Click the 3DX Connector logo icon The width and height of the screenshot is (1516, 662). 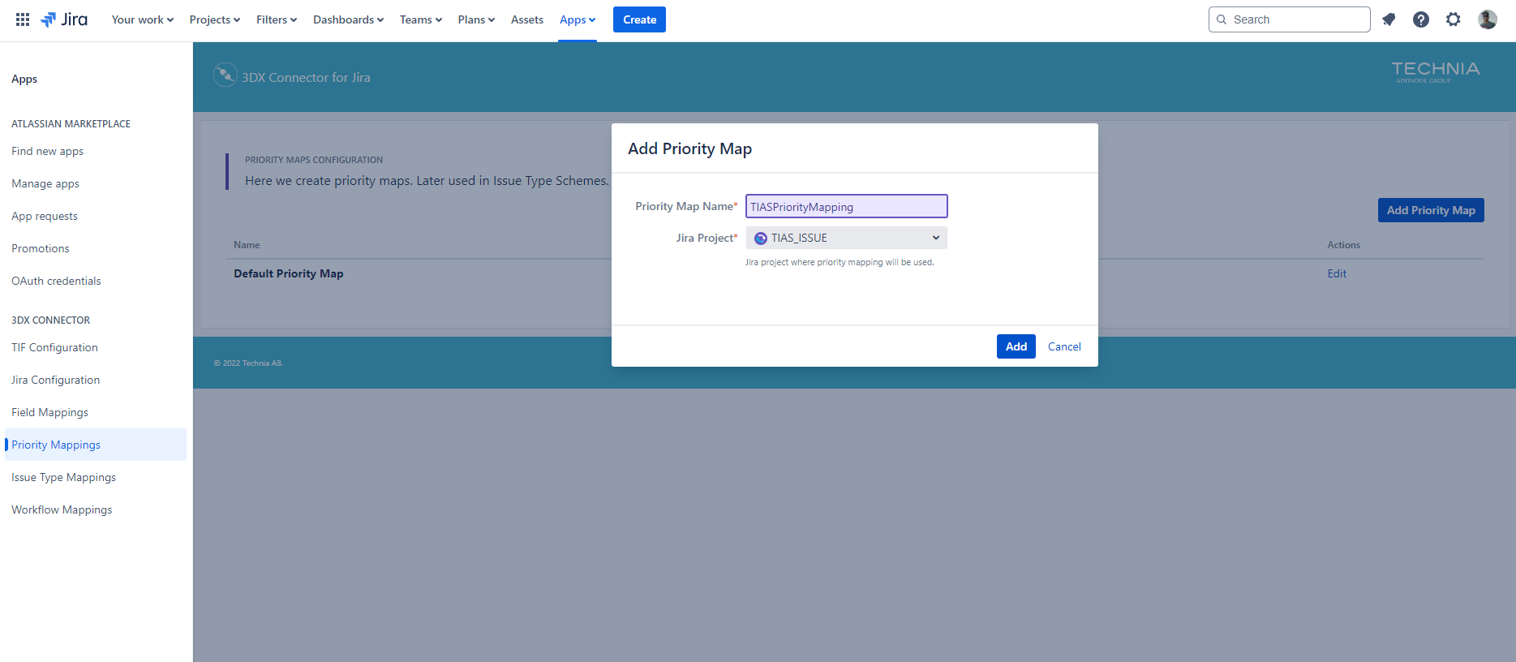click(x=225, y=75)
